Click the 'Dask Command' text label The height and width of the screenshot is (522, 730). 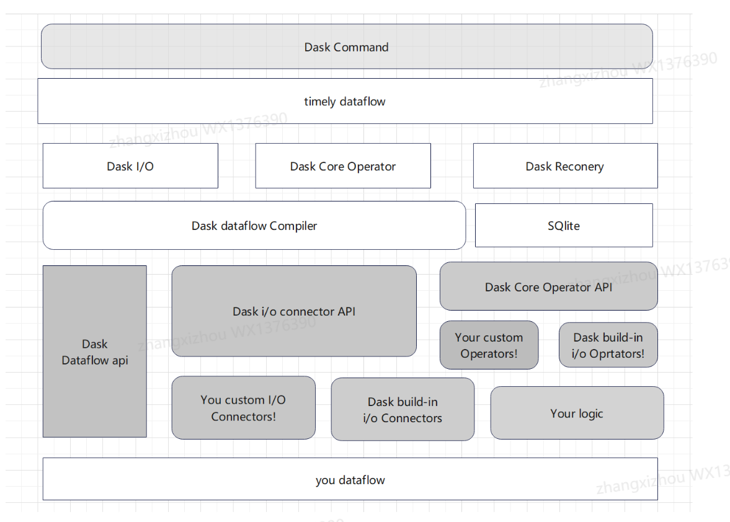coord(346,47)
